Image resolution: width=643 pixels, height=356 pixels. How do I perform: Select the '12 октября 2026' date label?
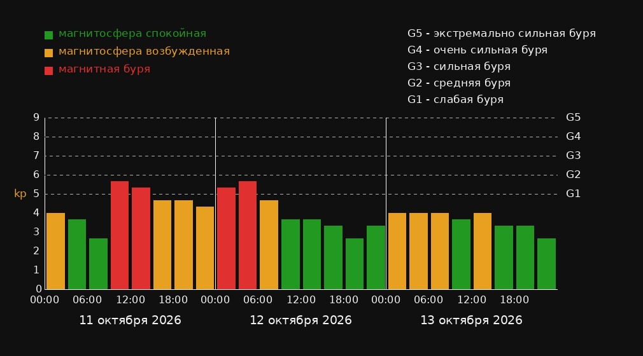coord(300,320)
